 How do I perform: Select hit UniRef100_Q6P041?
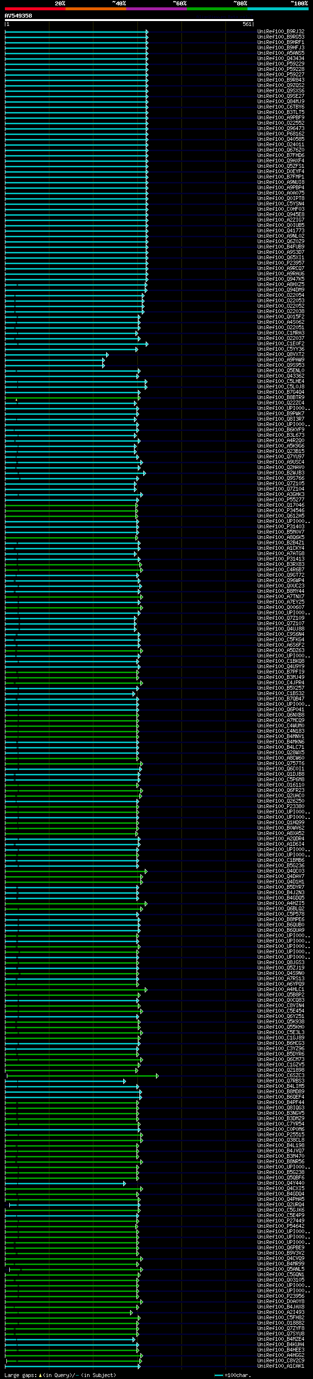281,710
